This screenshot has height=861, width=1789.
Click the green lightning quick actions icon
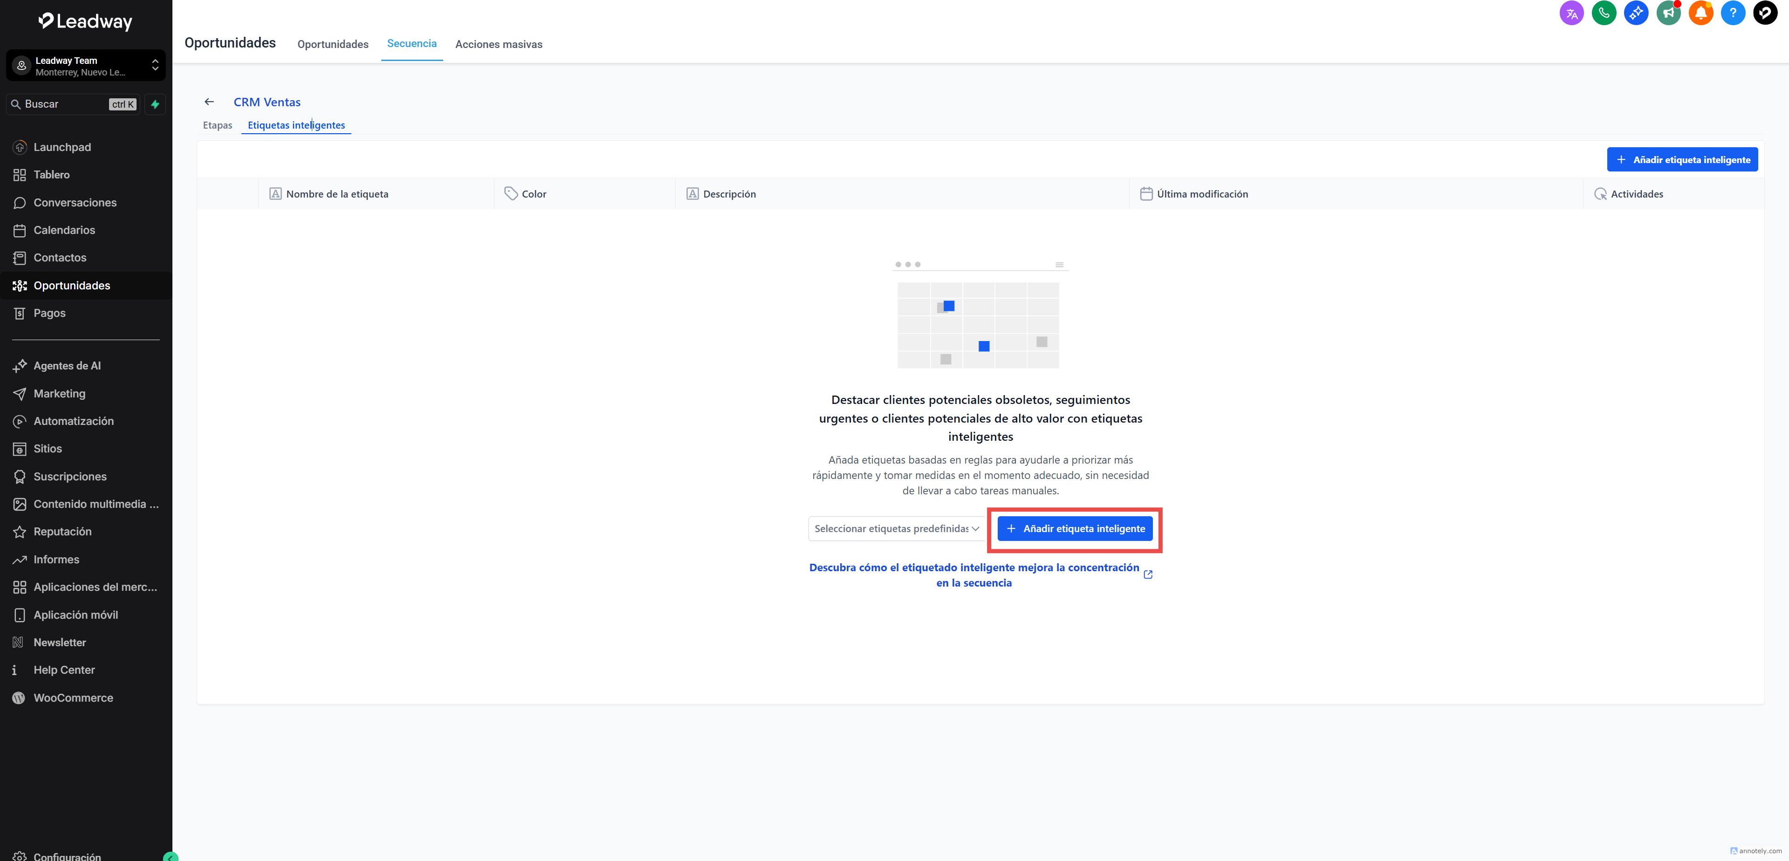155,104
